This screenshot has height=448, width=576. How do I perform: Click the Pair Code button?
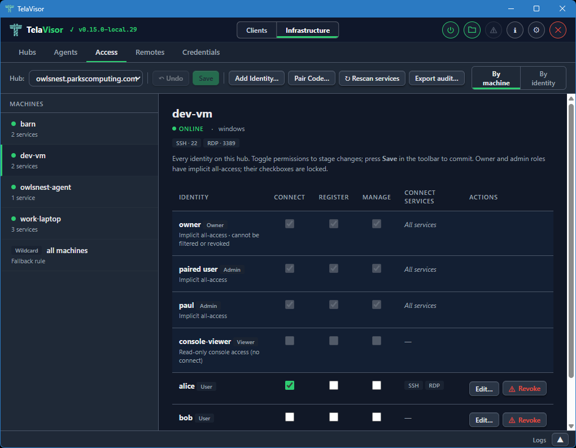click(x=312, y=79)
